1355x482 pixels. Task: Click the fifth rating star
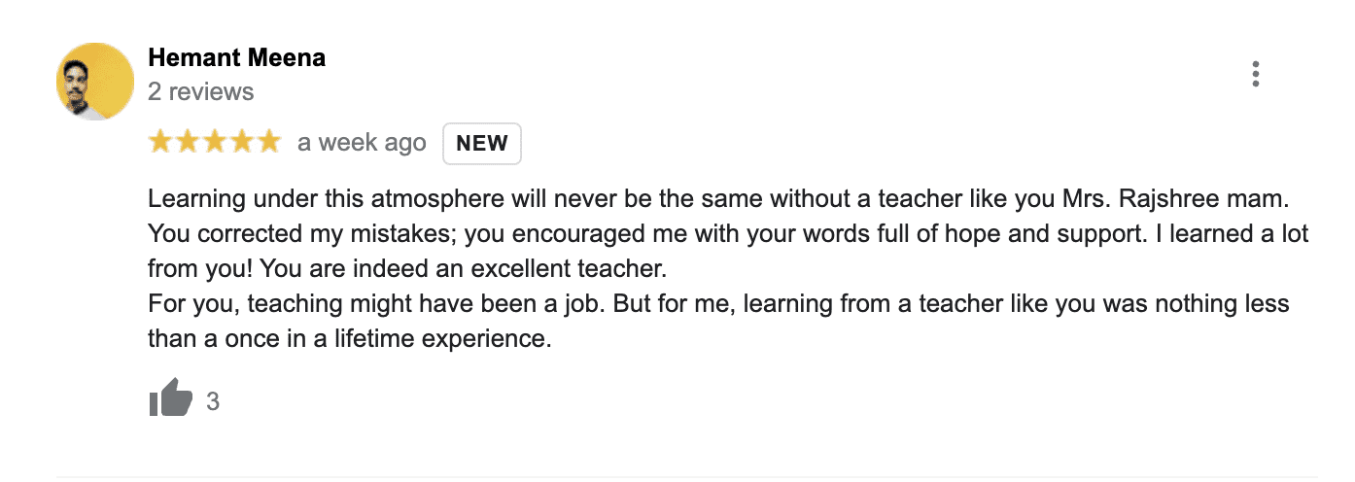pos(268,143)
